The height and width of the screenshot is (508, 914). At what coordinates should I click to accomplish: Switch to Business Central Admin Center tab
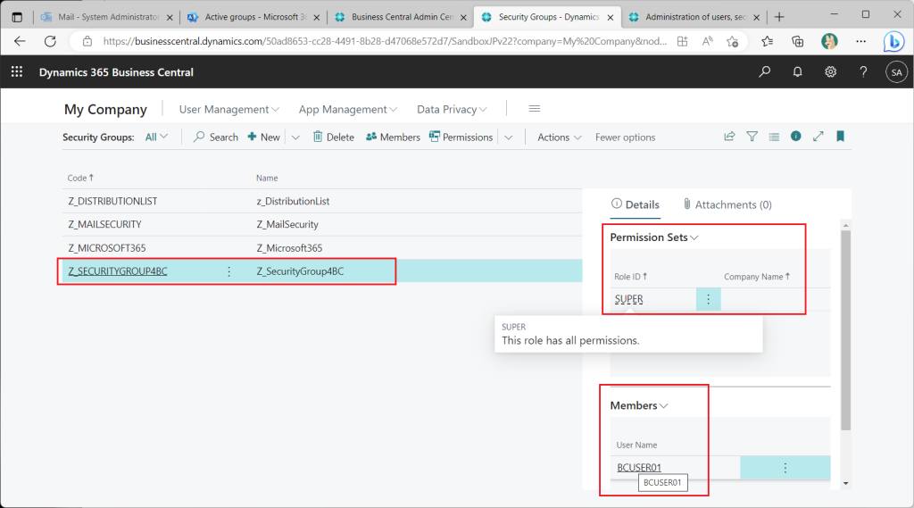401,17
